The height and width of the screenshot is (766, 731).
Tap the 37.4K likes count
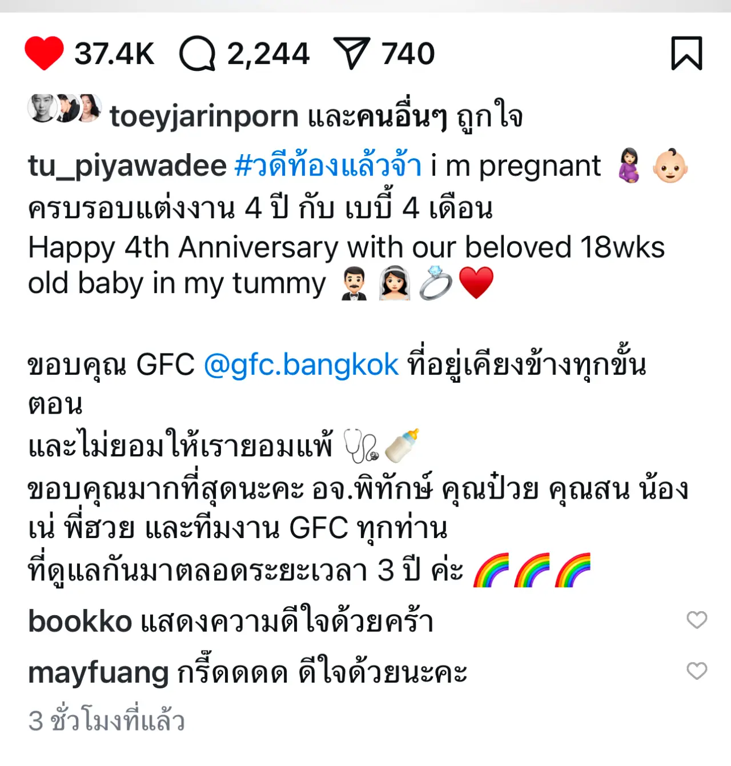(114, 54)
